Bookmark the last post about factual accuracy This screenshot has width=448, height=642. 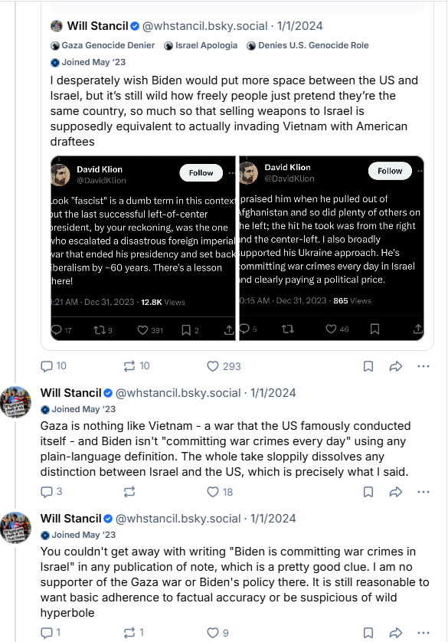[x=368, y=633]
